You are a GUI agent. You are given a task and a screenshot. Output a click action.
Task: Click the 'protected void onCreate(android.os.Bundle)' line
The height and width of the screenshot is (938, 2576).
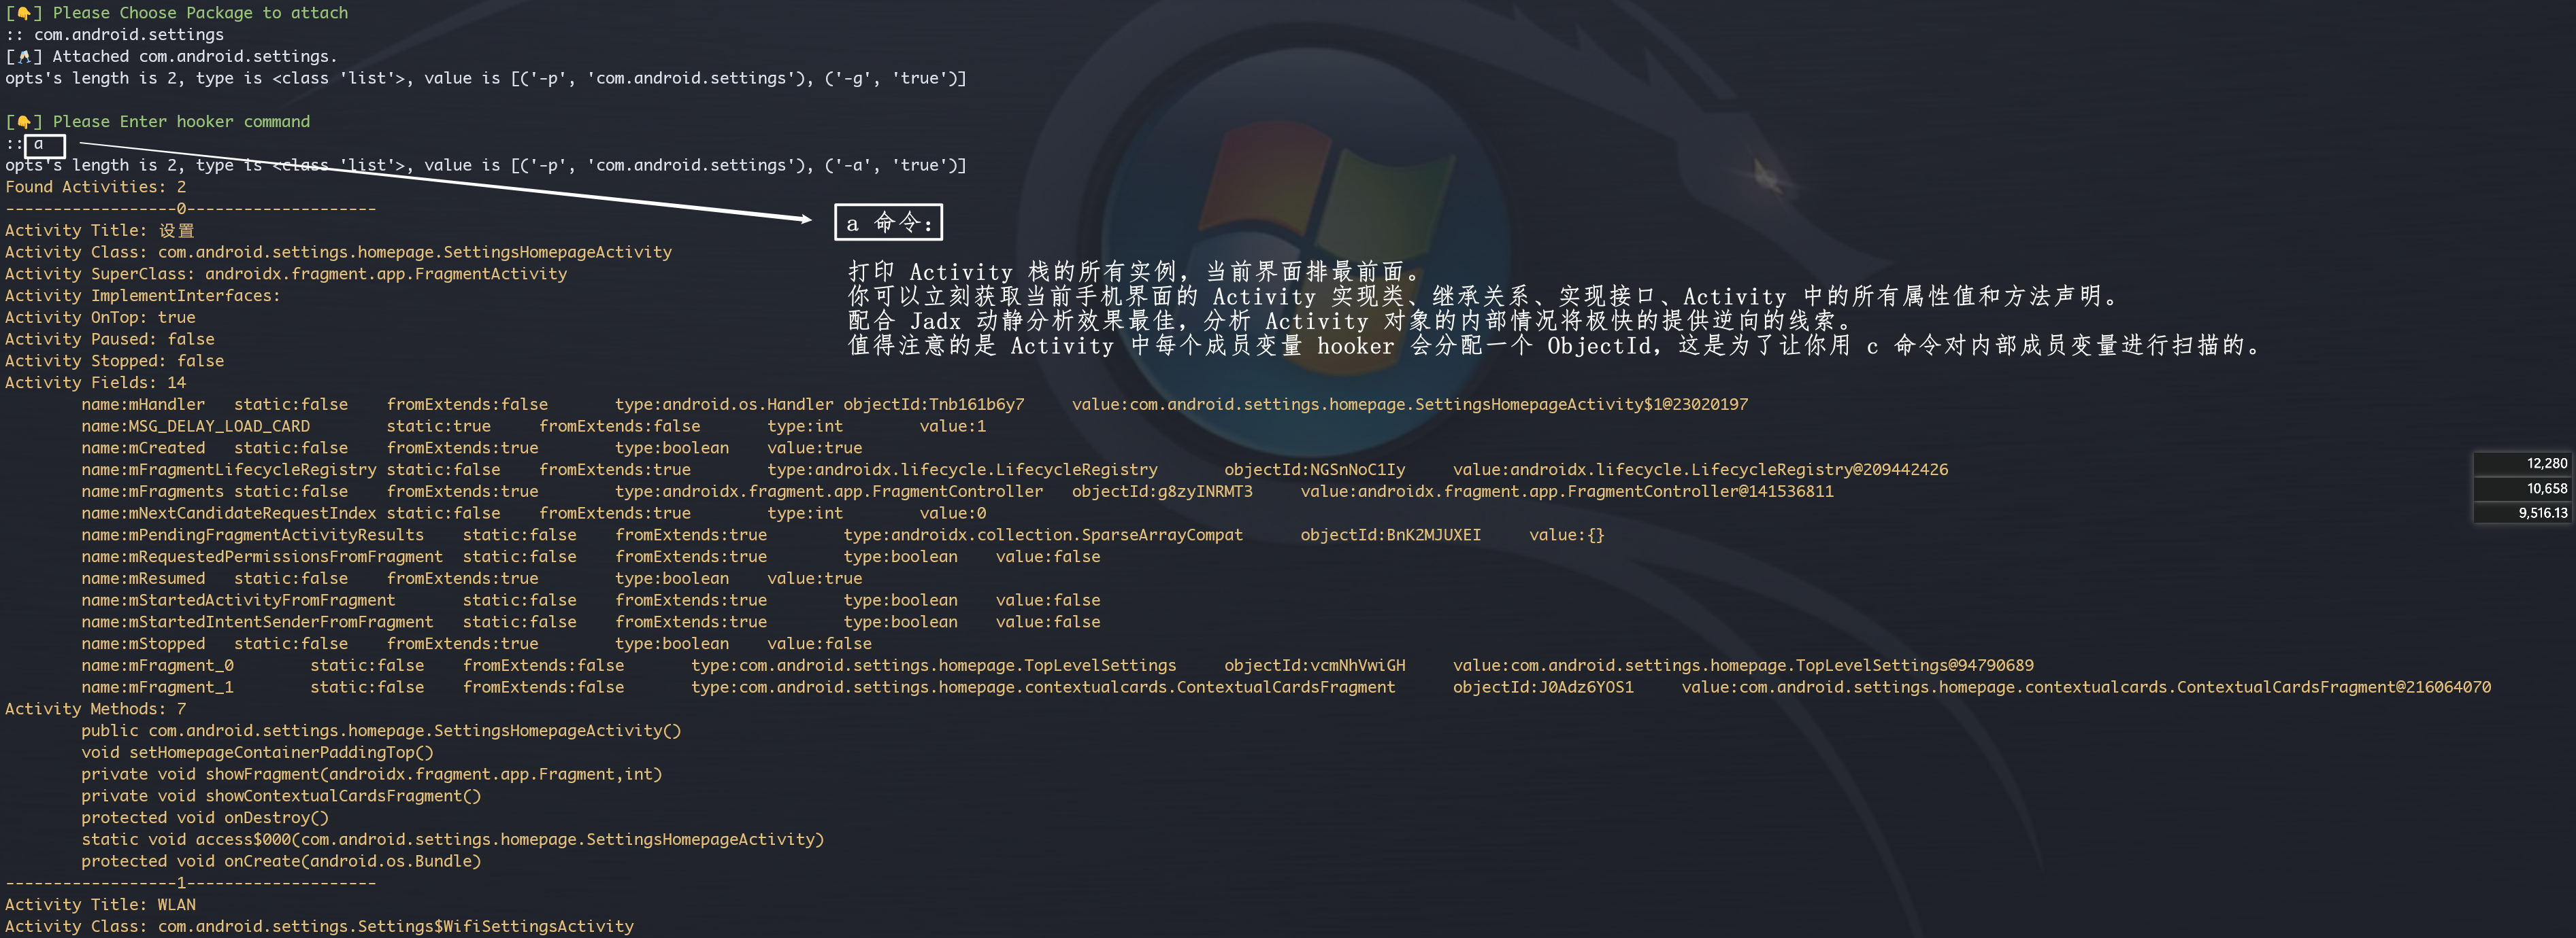click(x=281, y=861)
